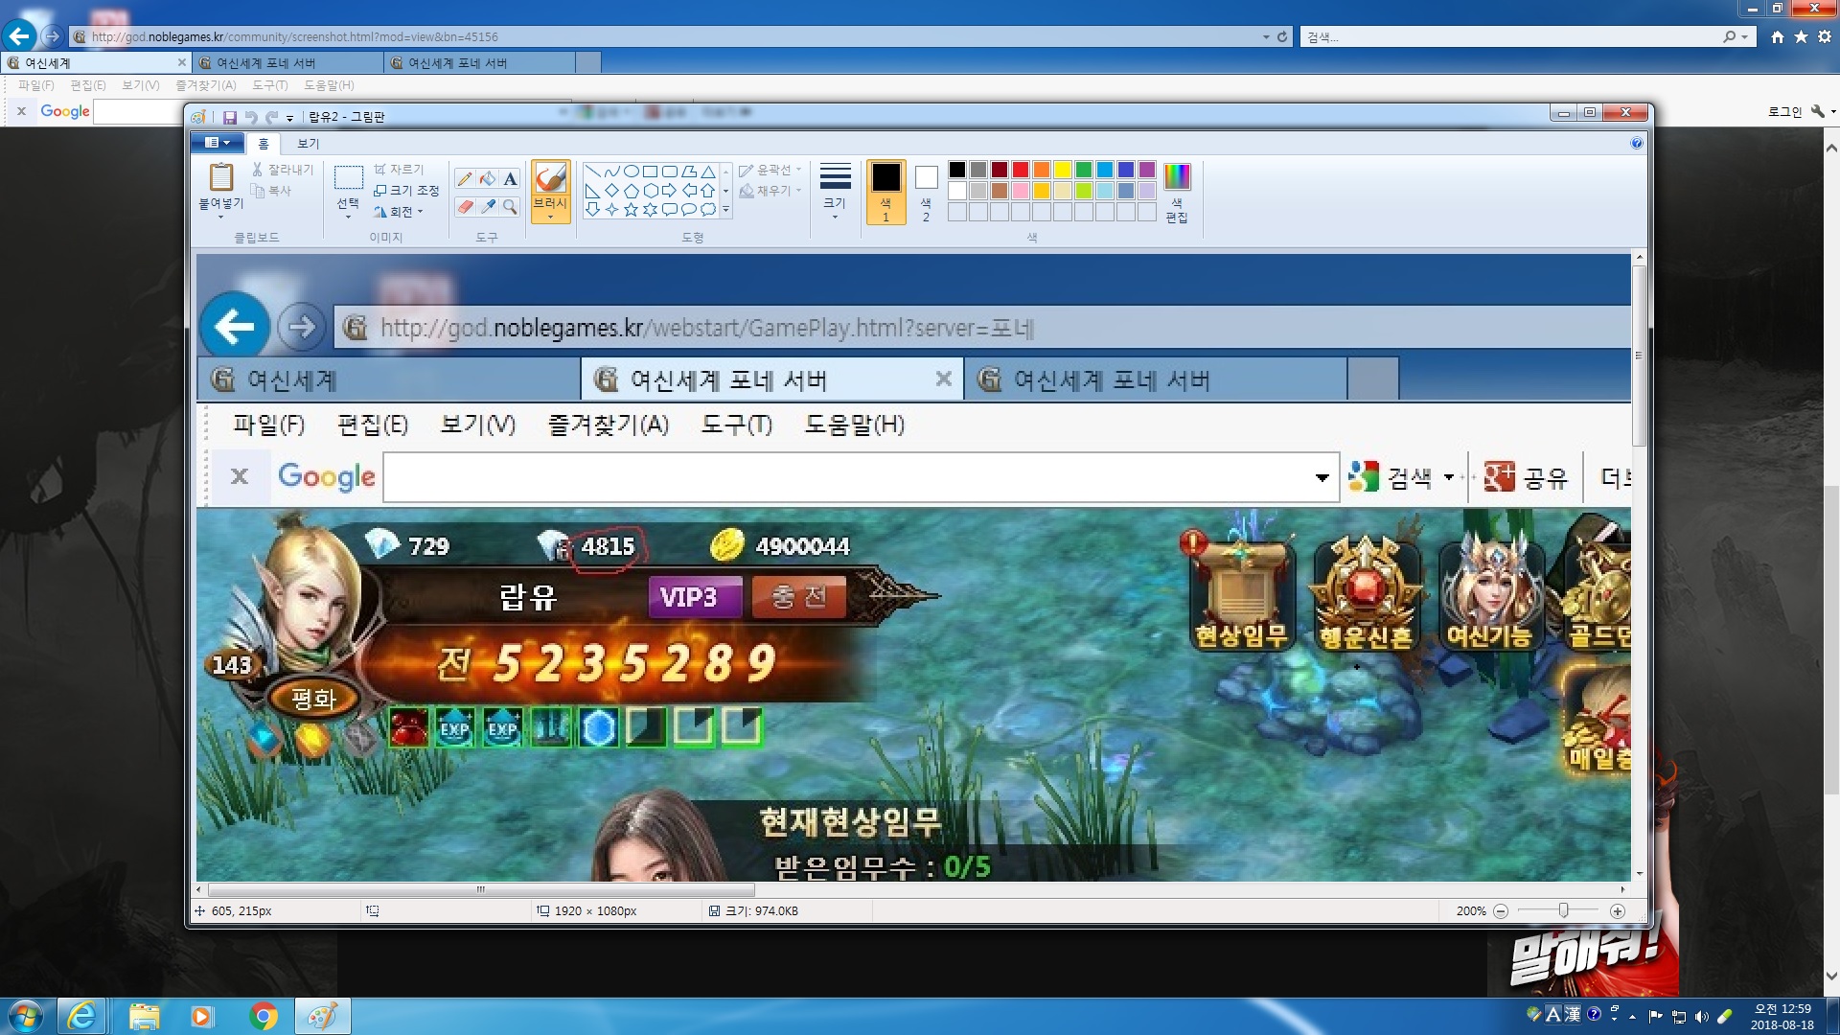Open the browser's 편집(E) menu
The width and height of the screenshot is (1840, 1035).
click(88, 85)
